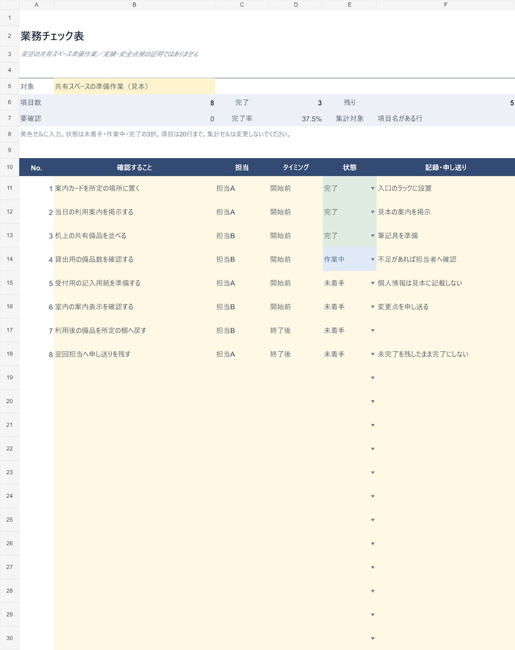This screenshot has width=515, height=650.
Task: Click the 項目名がある行 cell
Action: point(446,118)
